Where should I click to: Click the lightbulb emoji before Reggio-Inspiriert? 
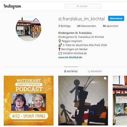(x=60, y=41)
